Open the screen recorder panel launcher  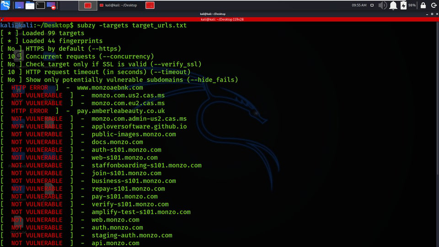[x=51, y=5]
